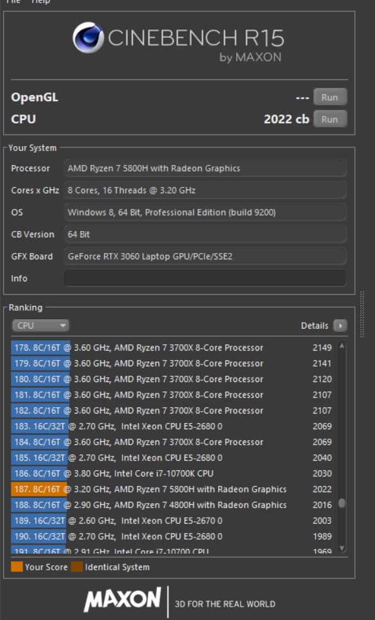Click the 2022 cb CPU score
The width and height of the screenshot is (375, 620).
286,119
